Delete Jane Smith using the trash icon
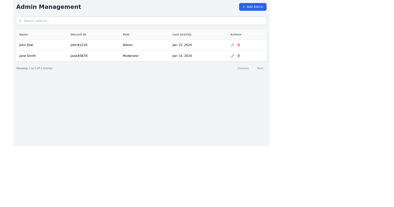Image resolution: width=394 pixels, height=207 pixels. coord(239,56)
